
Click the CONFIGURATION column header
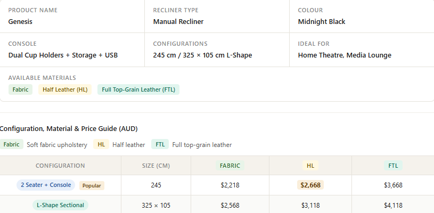(x=60, y=166)
